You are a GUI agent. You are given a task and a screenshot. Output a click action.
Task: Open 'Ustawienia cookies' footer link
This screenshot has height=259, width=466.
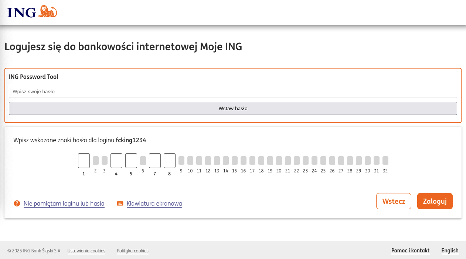point(86,251)
